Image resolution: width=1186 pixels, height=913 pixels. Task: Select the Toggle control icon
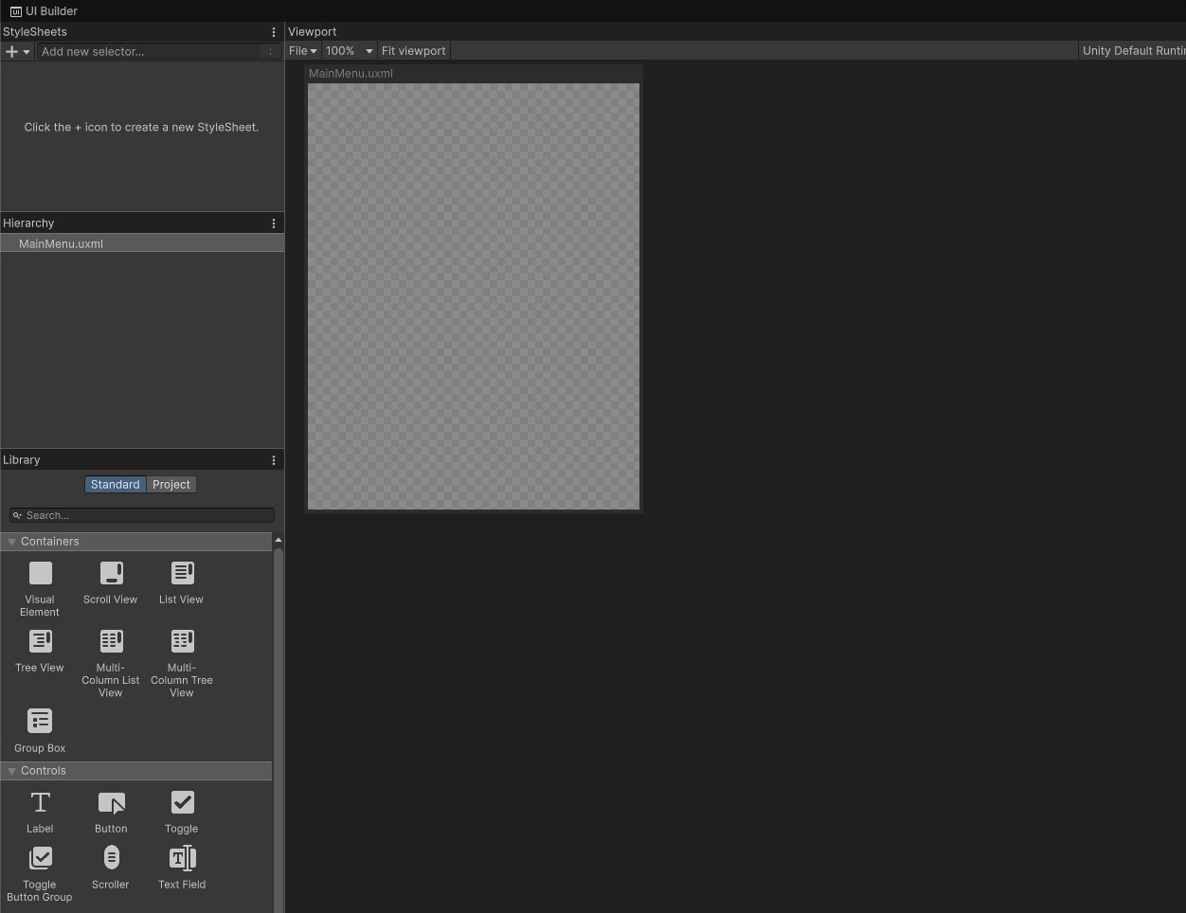182,802
